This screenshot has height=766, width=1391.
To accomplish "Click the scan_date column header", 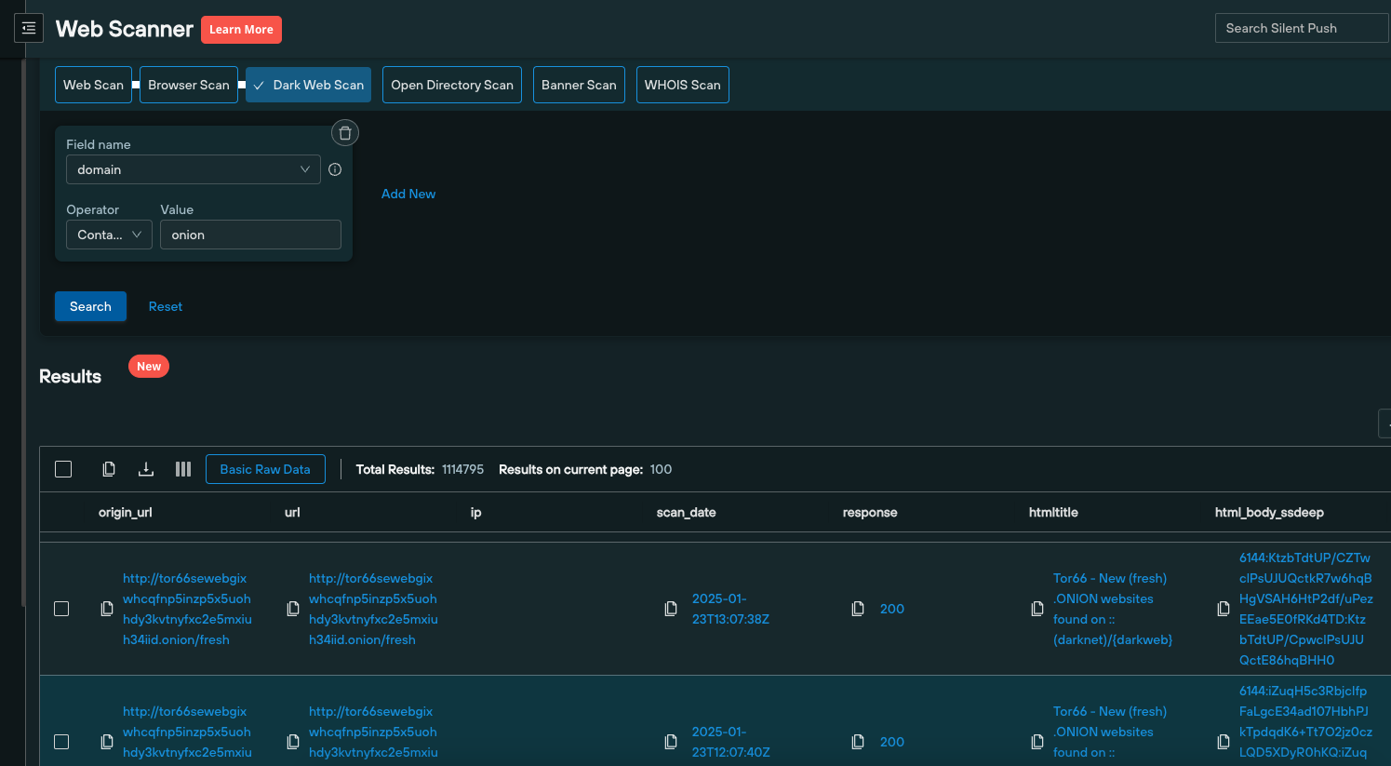I will click(x=686, y=512).
